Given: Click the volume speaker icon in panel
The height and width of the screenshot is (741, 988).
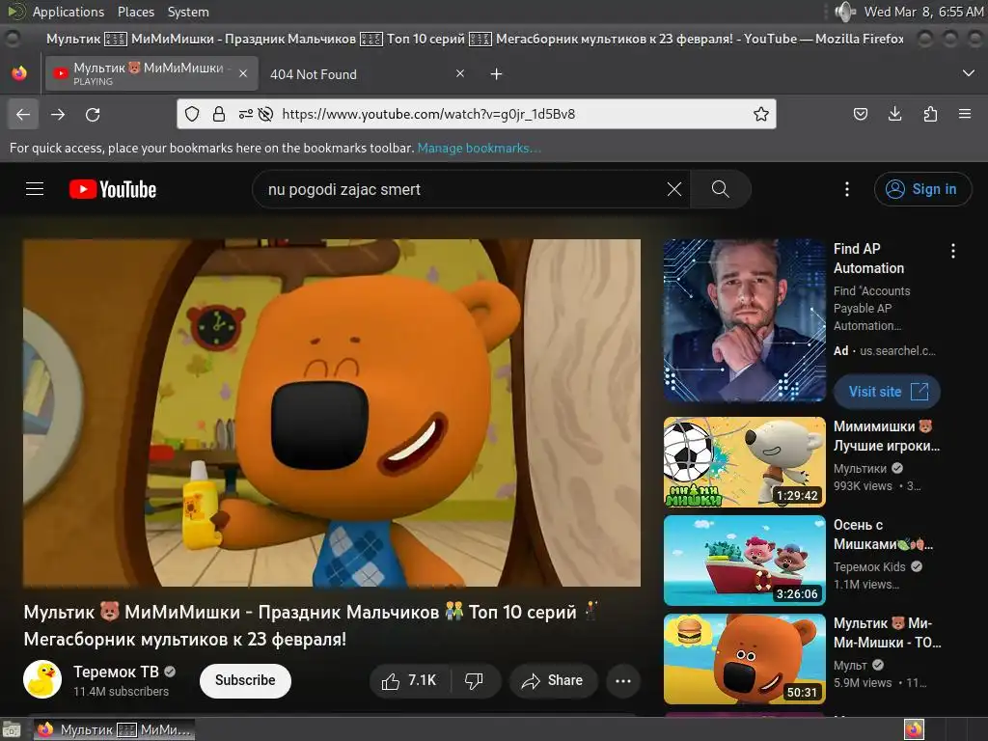Looking at the screenshot, I should (x=845, y=12).
